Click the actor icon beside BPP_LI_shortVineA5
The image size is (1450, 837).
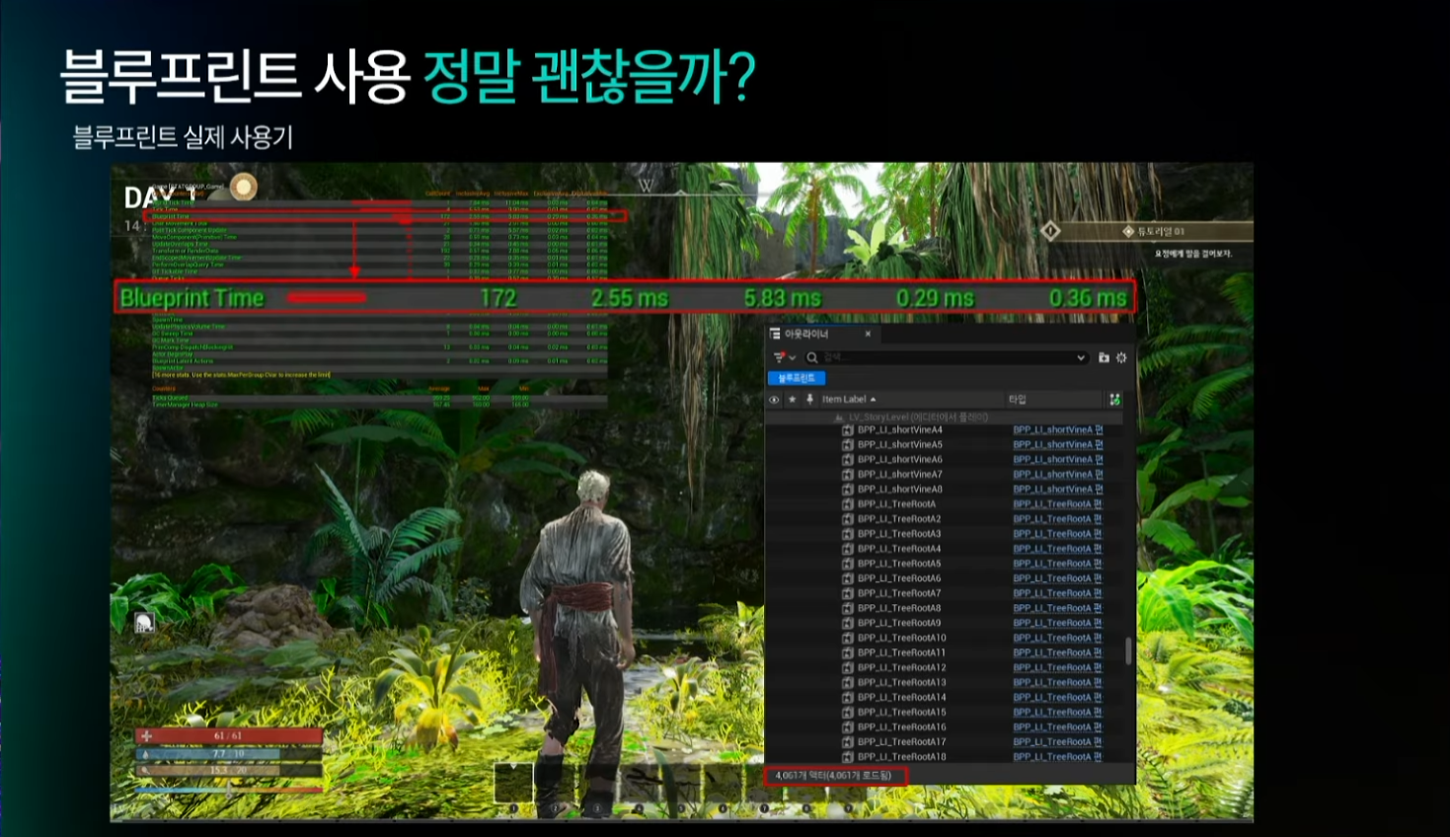tap(847, 445)
